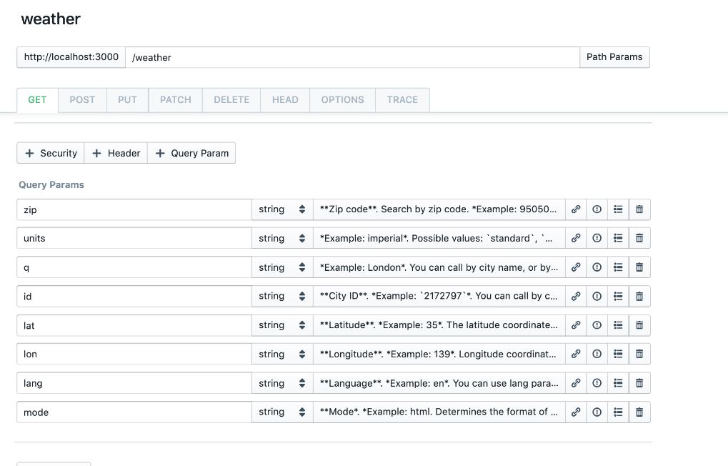Switch to the POST method tab
This screenshot has height=466, width=728.
click(x=82, y=100)
